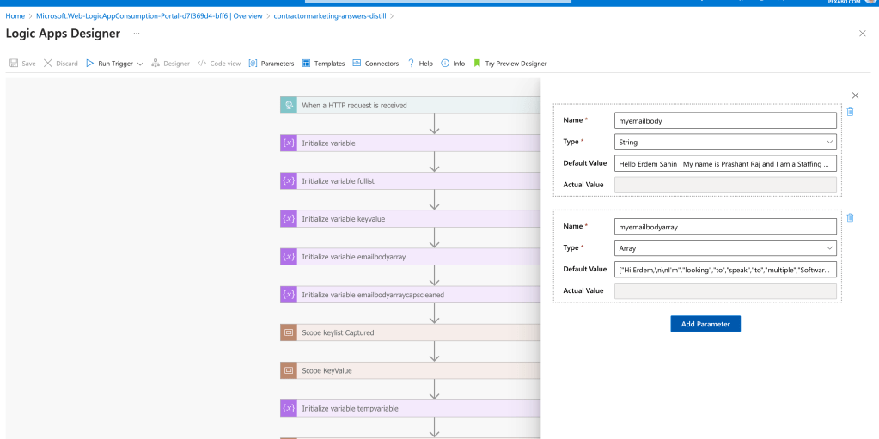
Task: Go to Home breadcrumb
Action: click(15, 15)
